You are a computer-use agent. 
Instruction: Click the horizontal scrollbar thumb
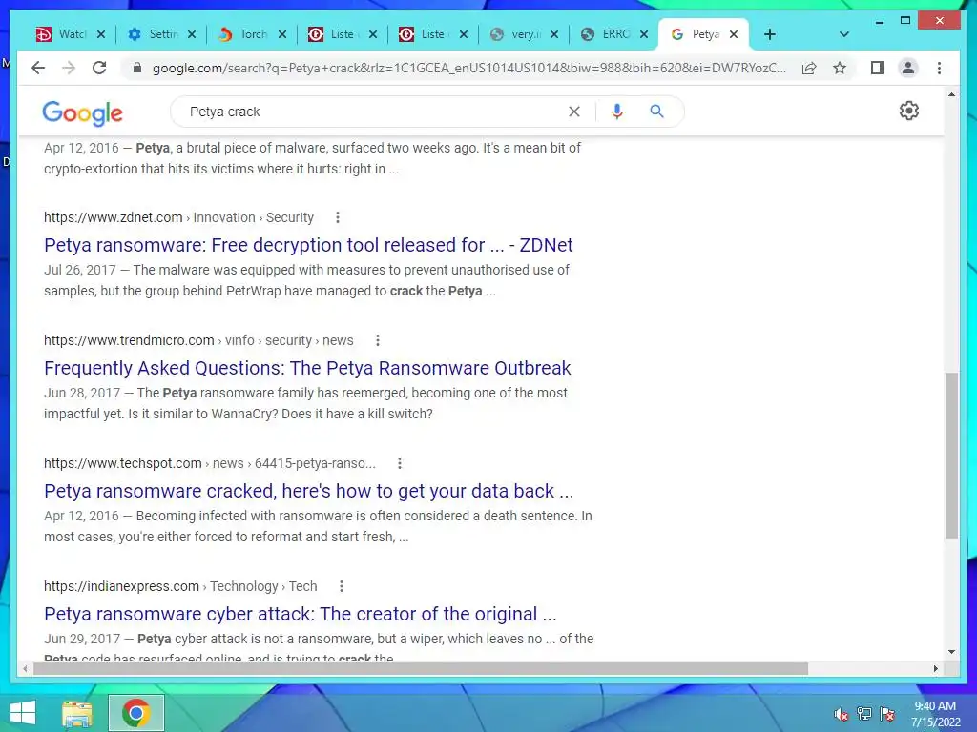[x=421, y=668]
